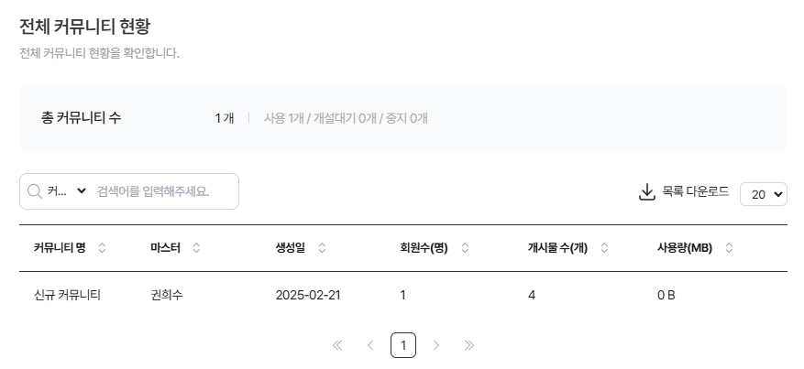Click the 2025-02-21 creation date cell
This screenshot has height=369, width=804.
307,295
